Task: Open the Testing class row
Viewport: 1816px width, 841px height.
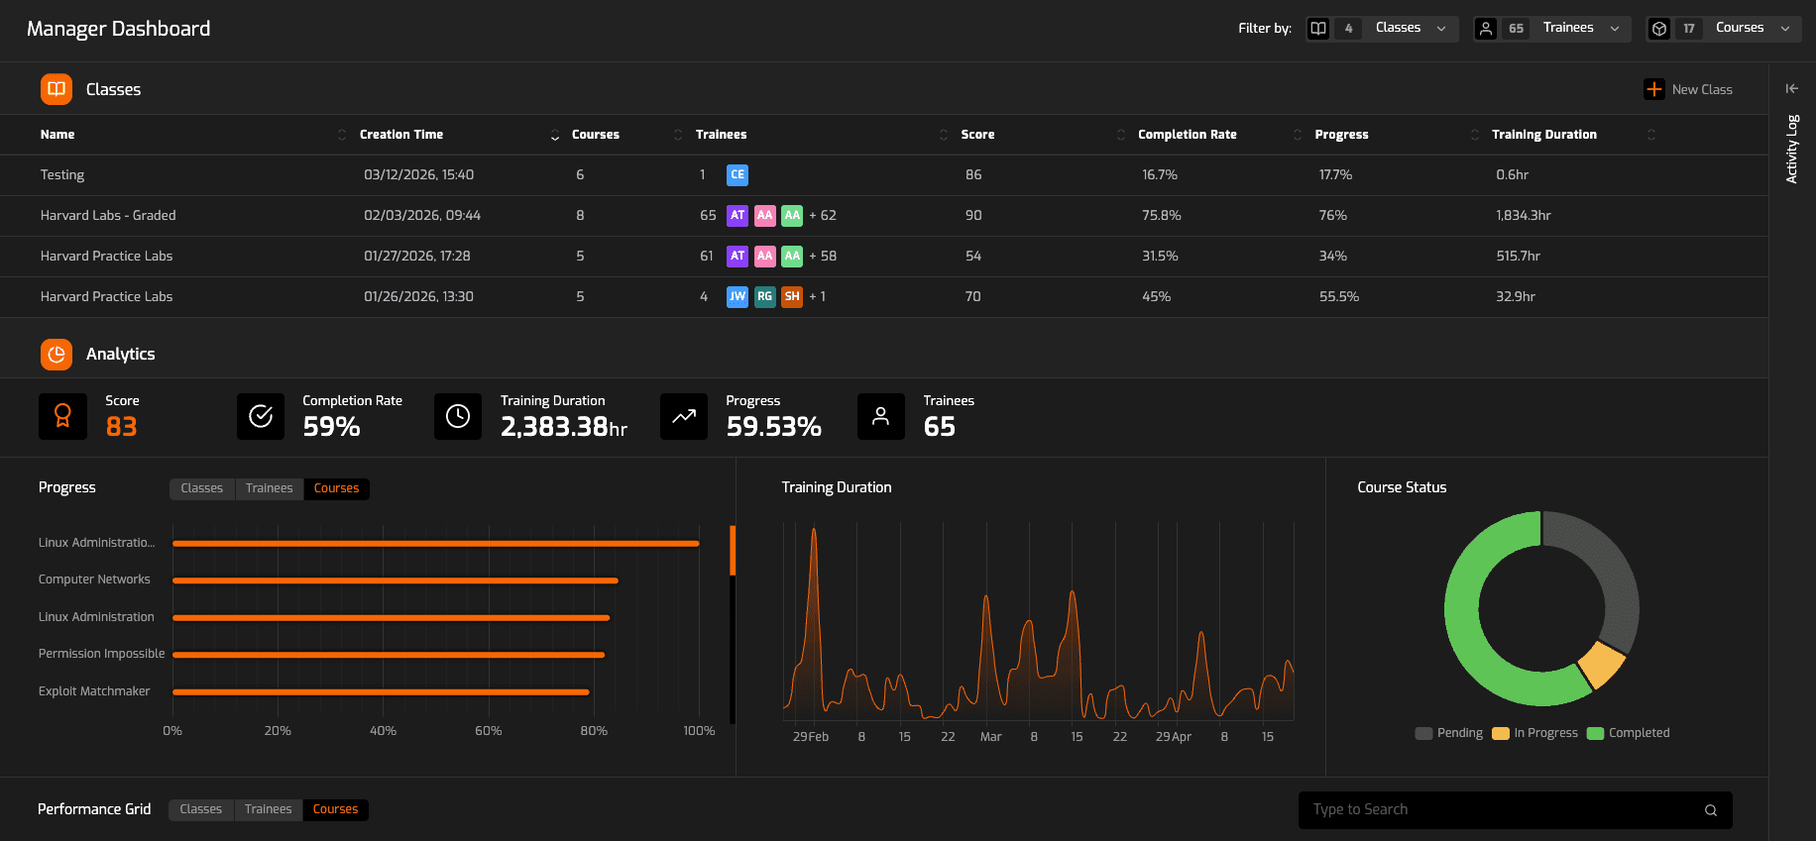Action: tap(884, 175)
